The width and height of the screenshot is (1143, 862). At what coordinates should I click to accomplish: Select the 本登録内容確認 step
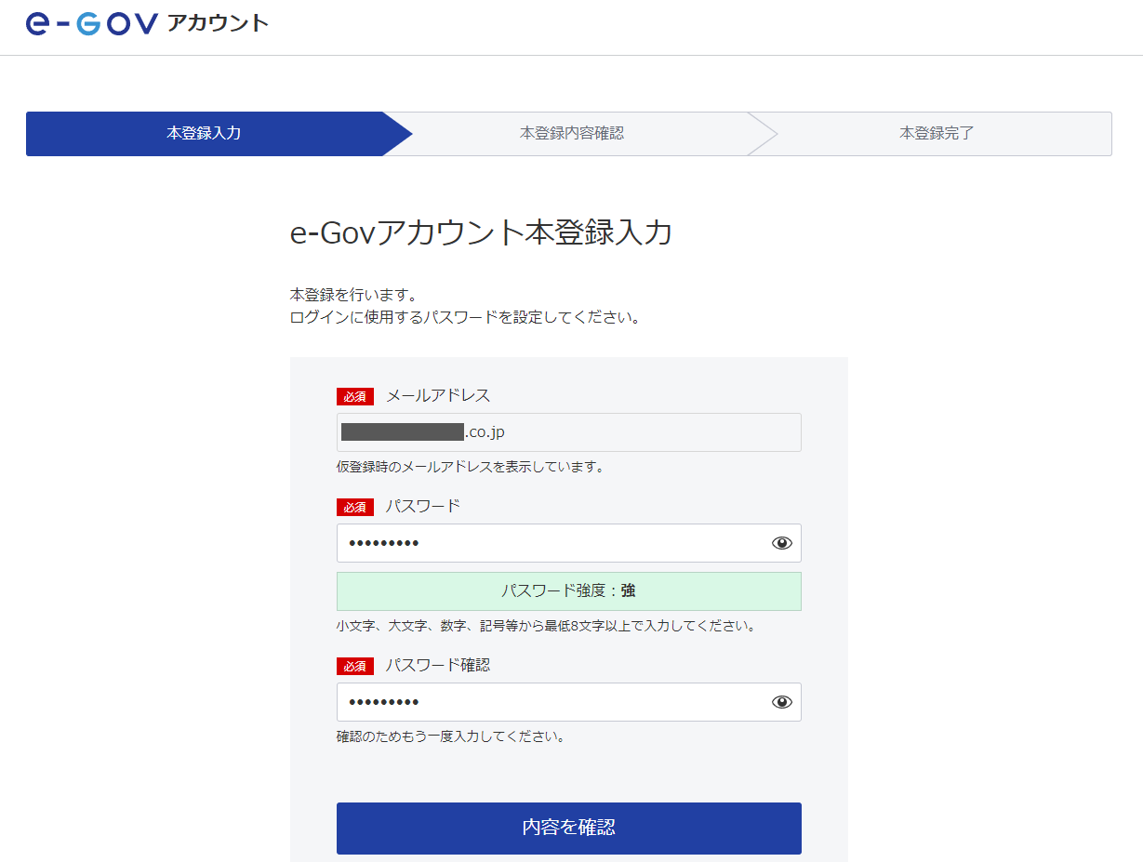click(x=571, y=133)
